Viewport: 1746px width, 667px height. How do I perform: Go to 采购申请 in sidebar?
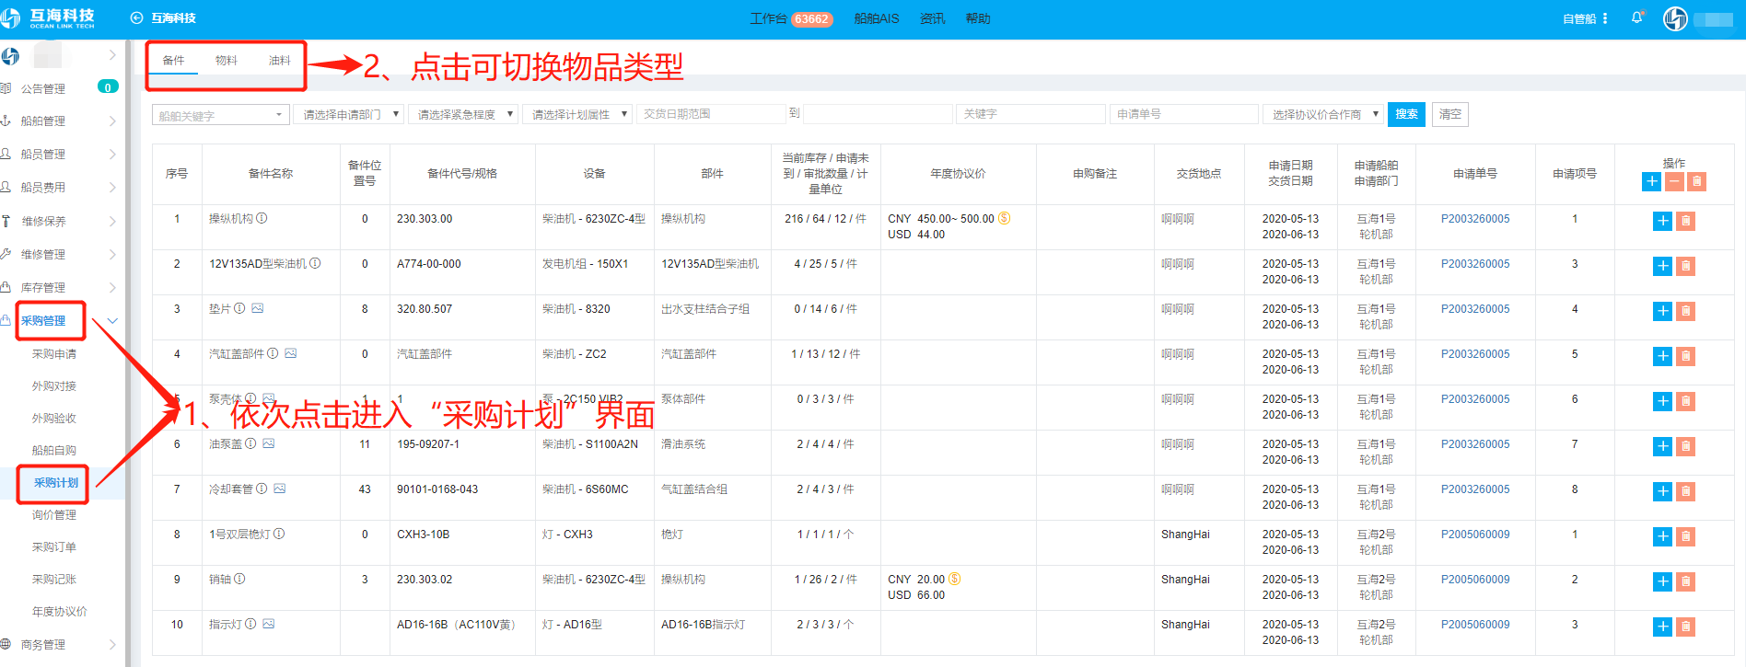pos(54,354)
